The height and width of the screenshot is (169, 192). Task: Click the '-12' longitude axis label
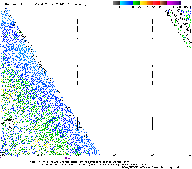pos(40,155)
